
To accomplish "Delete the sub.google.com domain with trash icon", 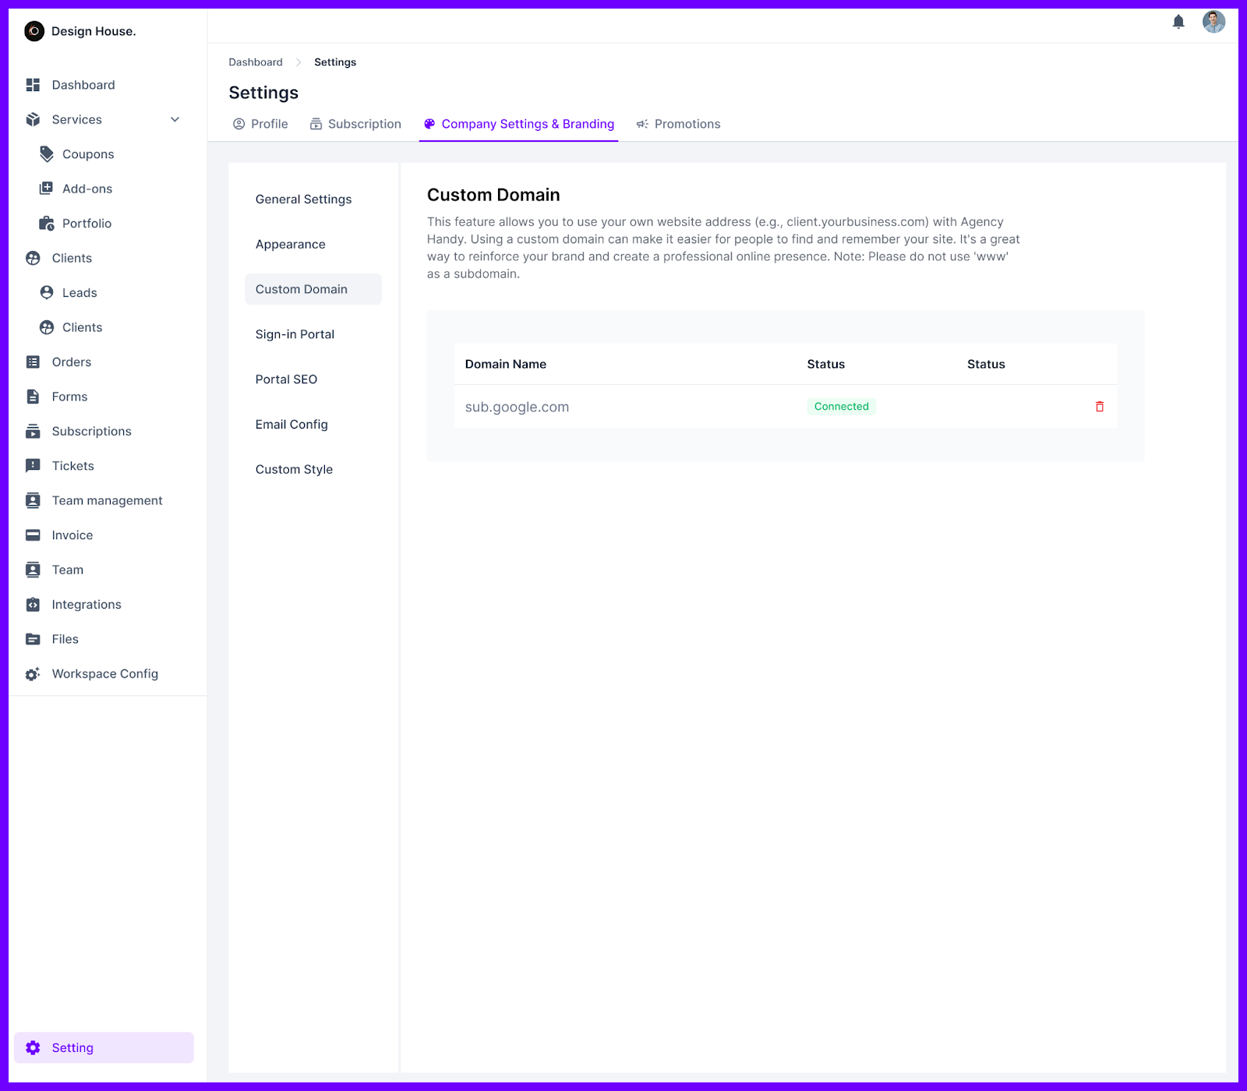I will point(1099,406).
